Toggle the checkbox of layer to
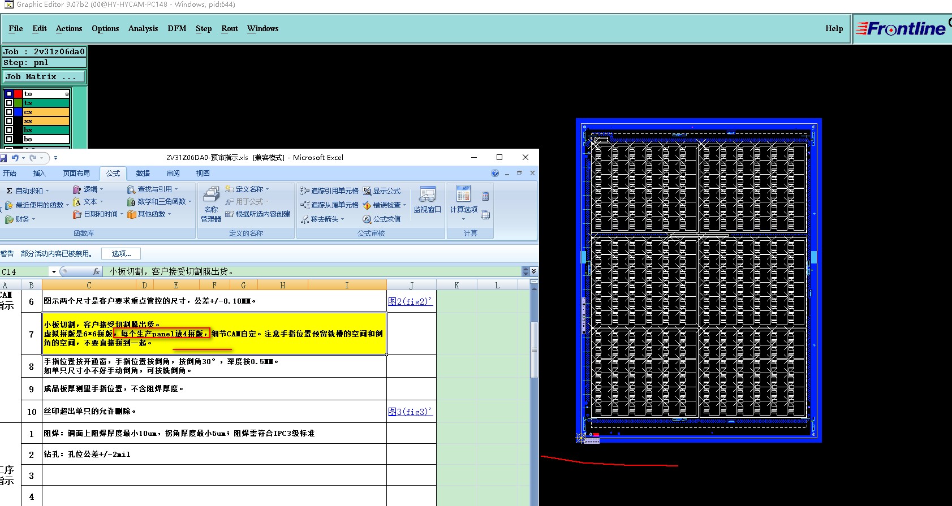This screenshot has height=506, width=952. point(9,94)
